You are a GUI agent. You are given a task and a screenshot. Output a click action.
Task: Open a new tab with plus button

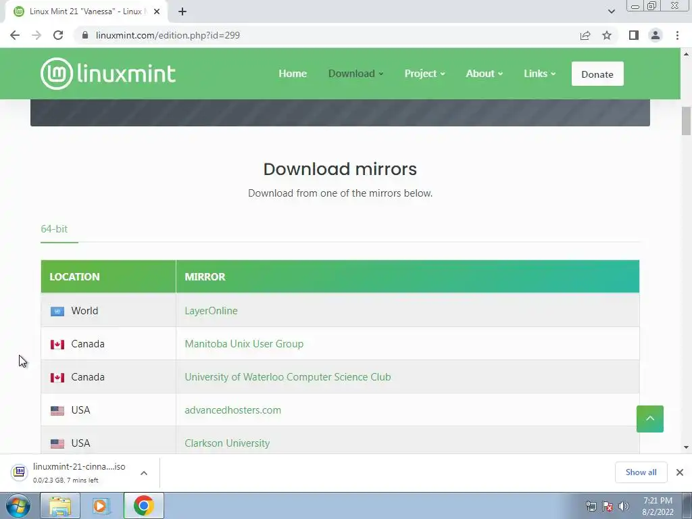182,11
